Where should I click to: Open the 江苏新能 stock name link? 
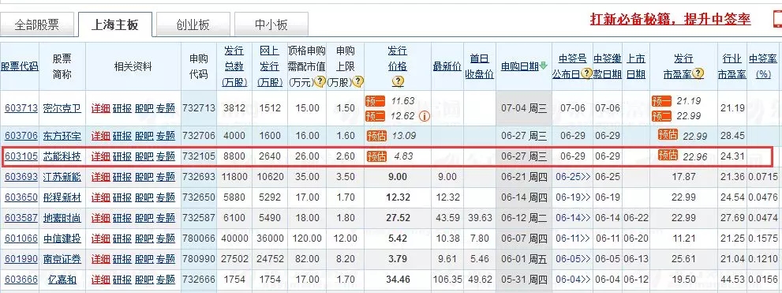click(62, 177)
